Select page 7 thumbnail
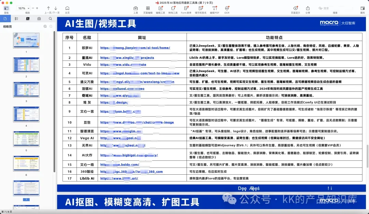 point(26,188)
